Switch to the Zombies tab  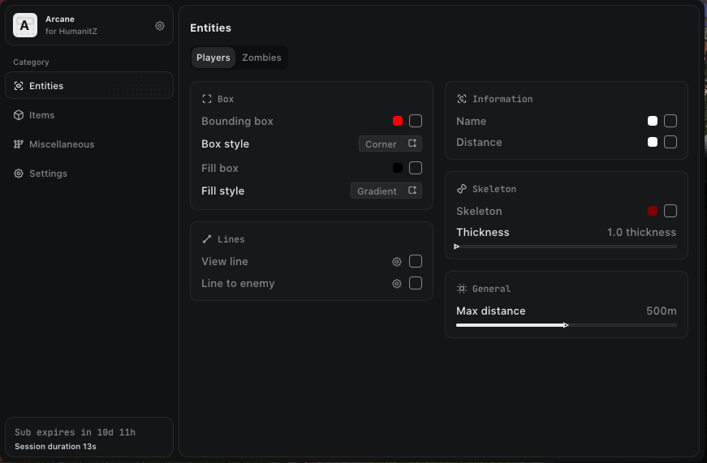261,58
